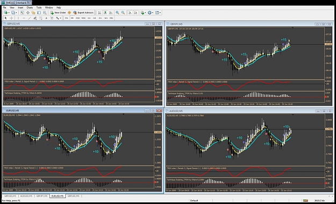
Task: Select the Fibonacci Retracement tool
Action: 41,18
